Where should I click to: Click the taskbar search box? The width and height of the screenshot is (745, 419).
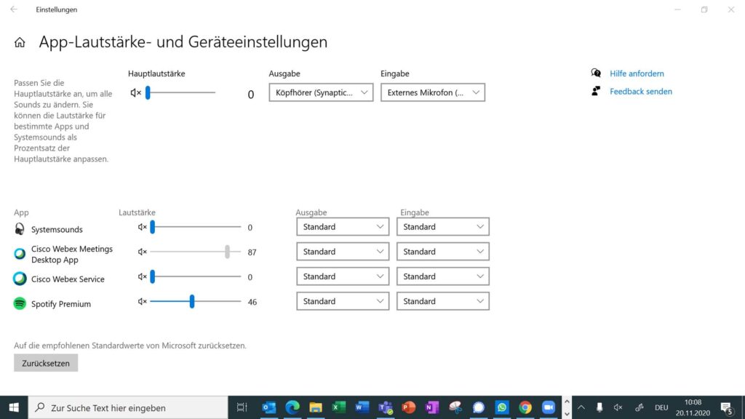click(x=128, y=407)
